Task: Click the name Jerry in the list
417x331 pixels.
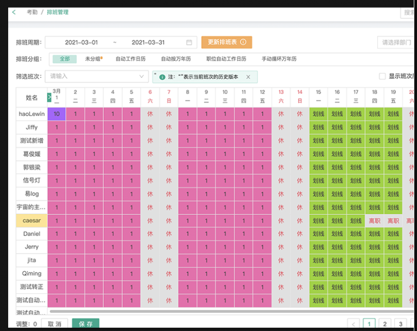Action: coord(32,247)
